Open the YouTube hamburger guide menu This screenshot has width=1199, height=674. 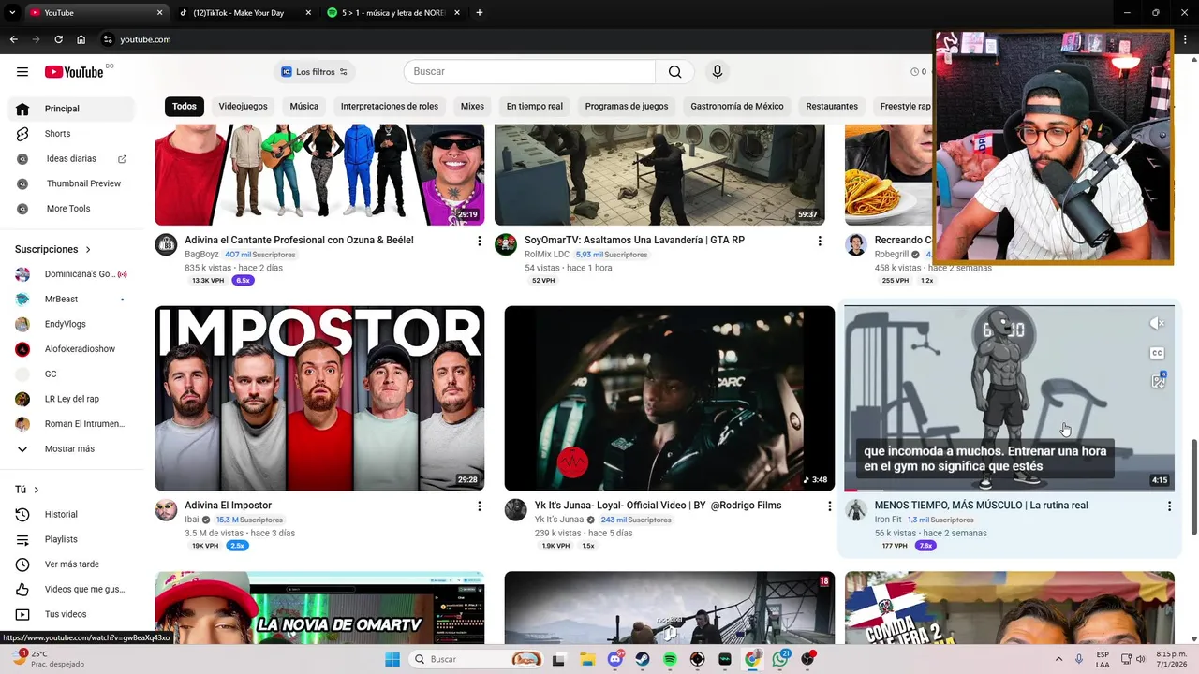tap(22, 72)
